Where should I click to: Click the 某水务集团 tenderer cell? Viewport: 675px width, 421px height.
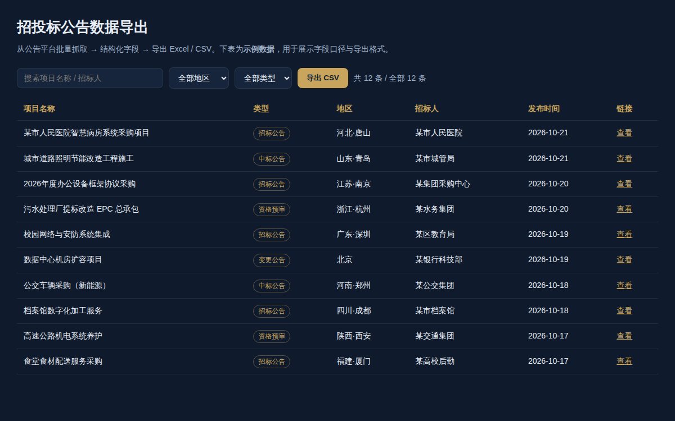[x=435, y=209]
